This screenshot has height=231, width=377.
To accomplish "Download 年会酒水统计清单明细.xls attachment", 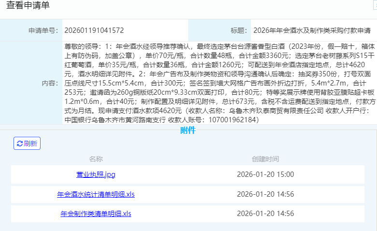I will pyautogui.click(x=96, y=194).
